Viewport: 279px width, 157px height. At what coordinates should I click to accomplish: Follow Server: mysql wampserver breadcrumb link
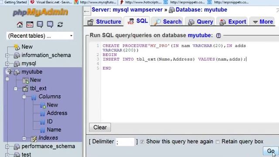coord(127,10)
